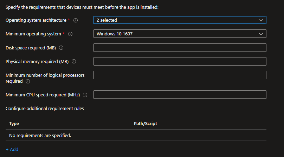Open the 'Windows 10 1607' dropdown
284x157 pixels.
(176, 34)
